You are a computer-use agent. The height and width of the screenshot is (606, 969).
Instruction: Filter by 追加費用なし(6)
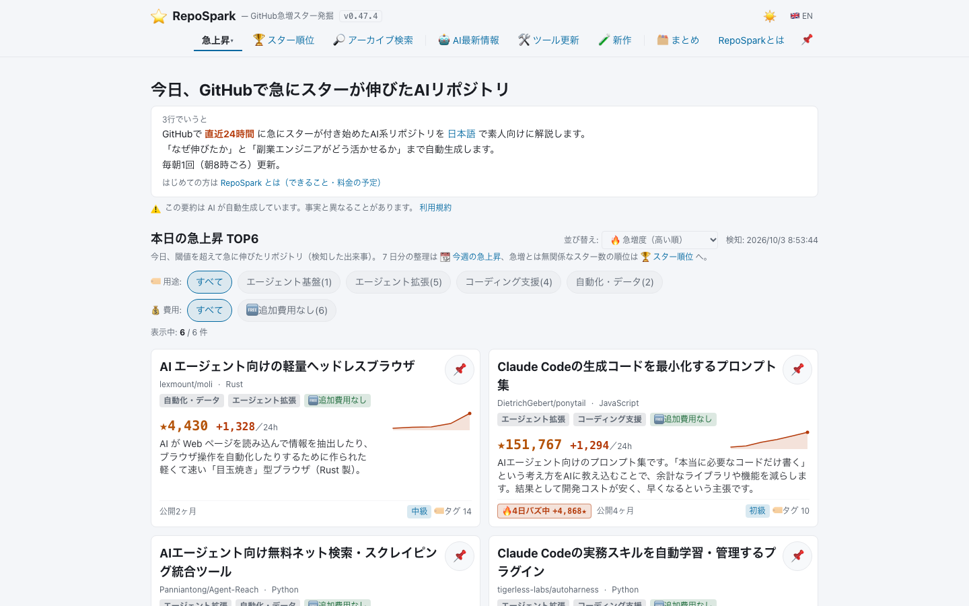tap(287, 310)
